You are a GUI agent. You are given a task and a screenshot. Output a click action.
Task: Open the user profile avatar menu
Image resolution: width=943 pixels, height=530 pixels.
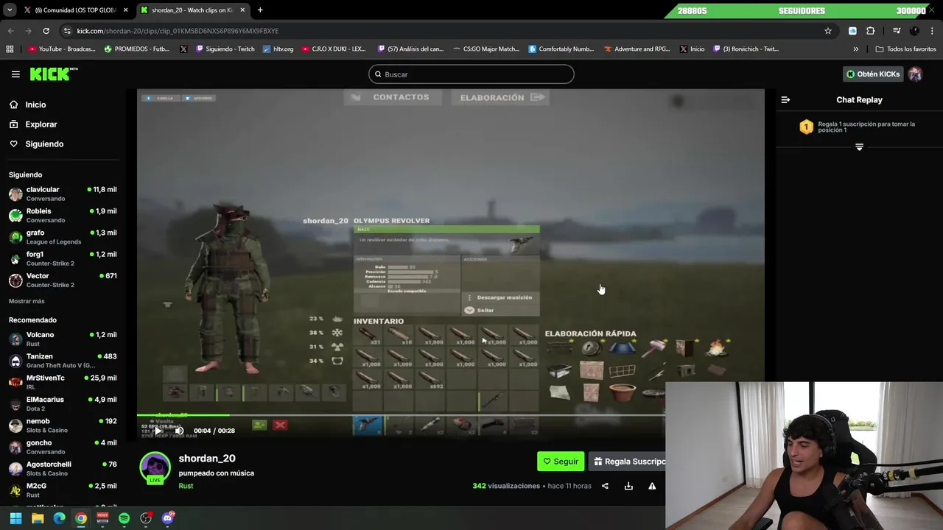click(915, 74)
